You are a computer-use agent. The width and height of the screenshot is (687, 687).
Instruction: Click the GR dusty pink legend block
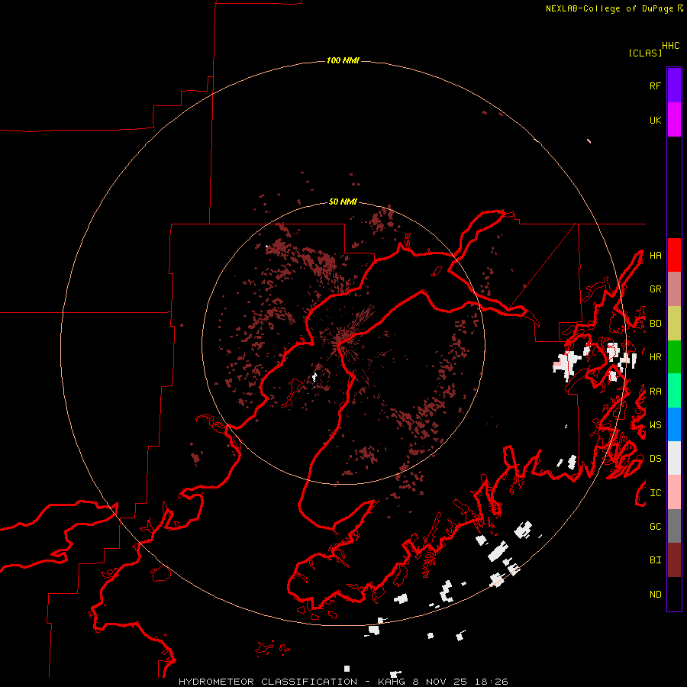pos(674,289)
